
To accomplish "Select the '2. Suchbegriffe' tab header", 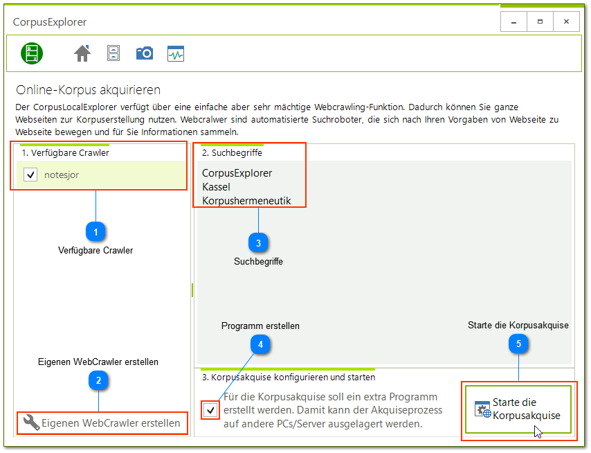I will tap(232, 153).
